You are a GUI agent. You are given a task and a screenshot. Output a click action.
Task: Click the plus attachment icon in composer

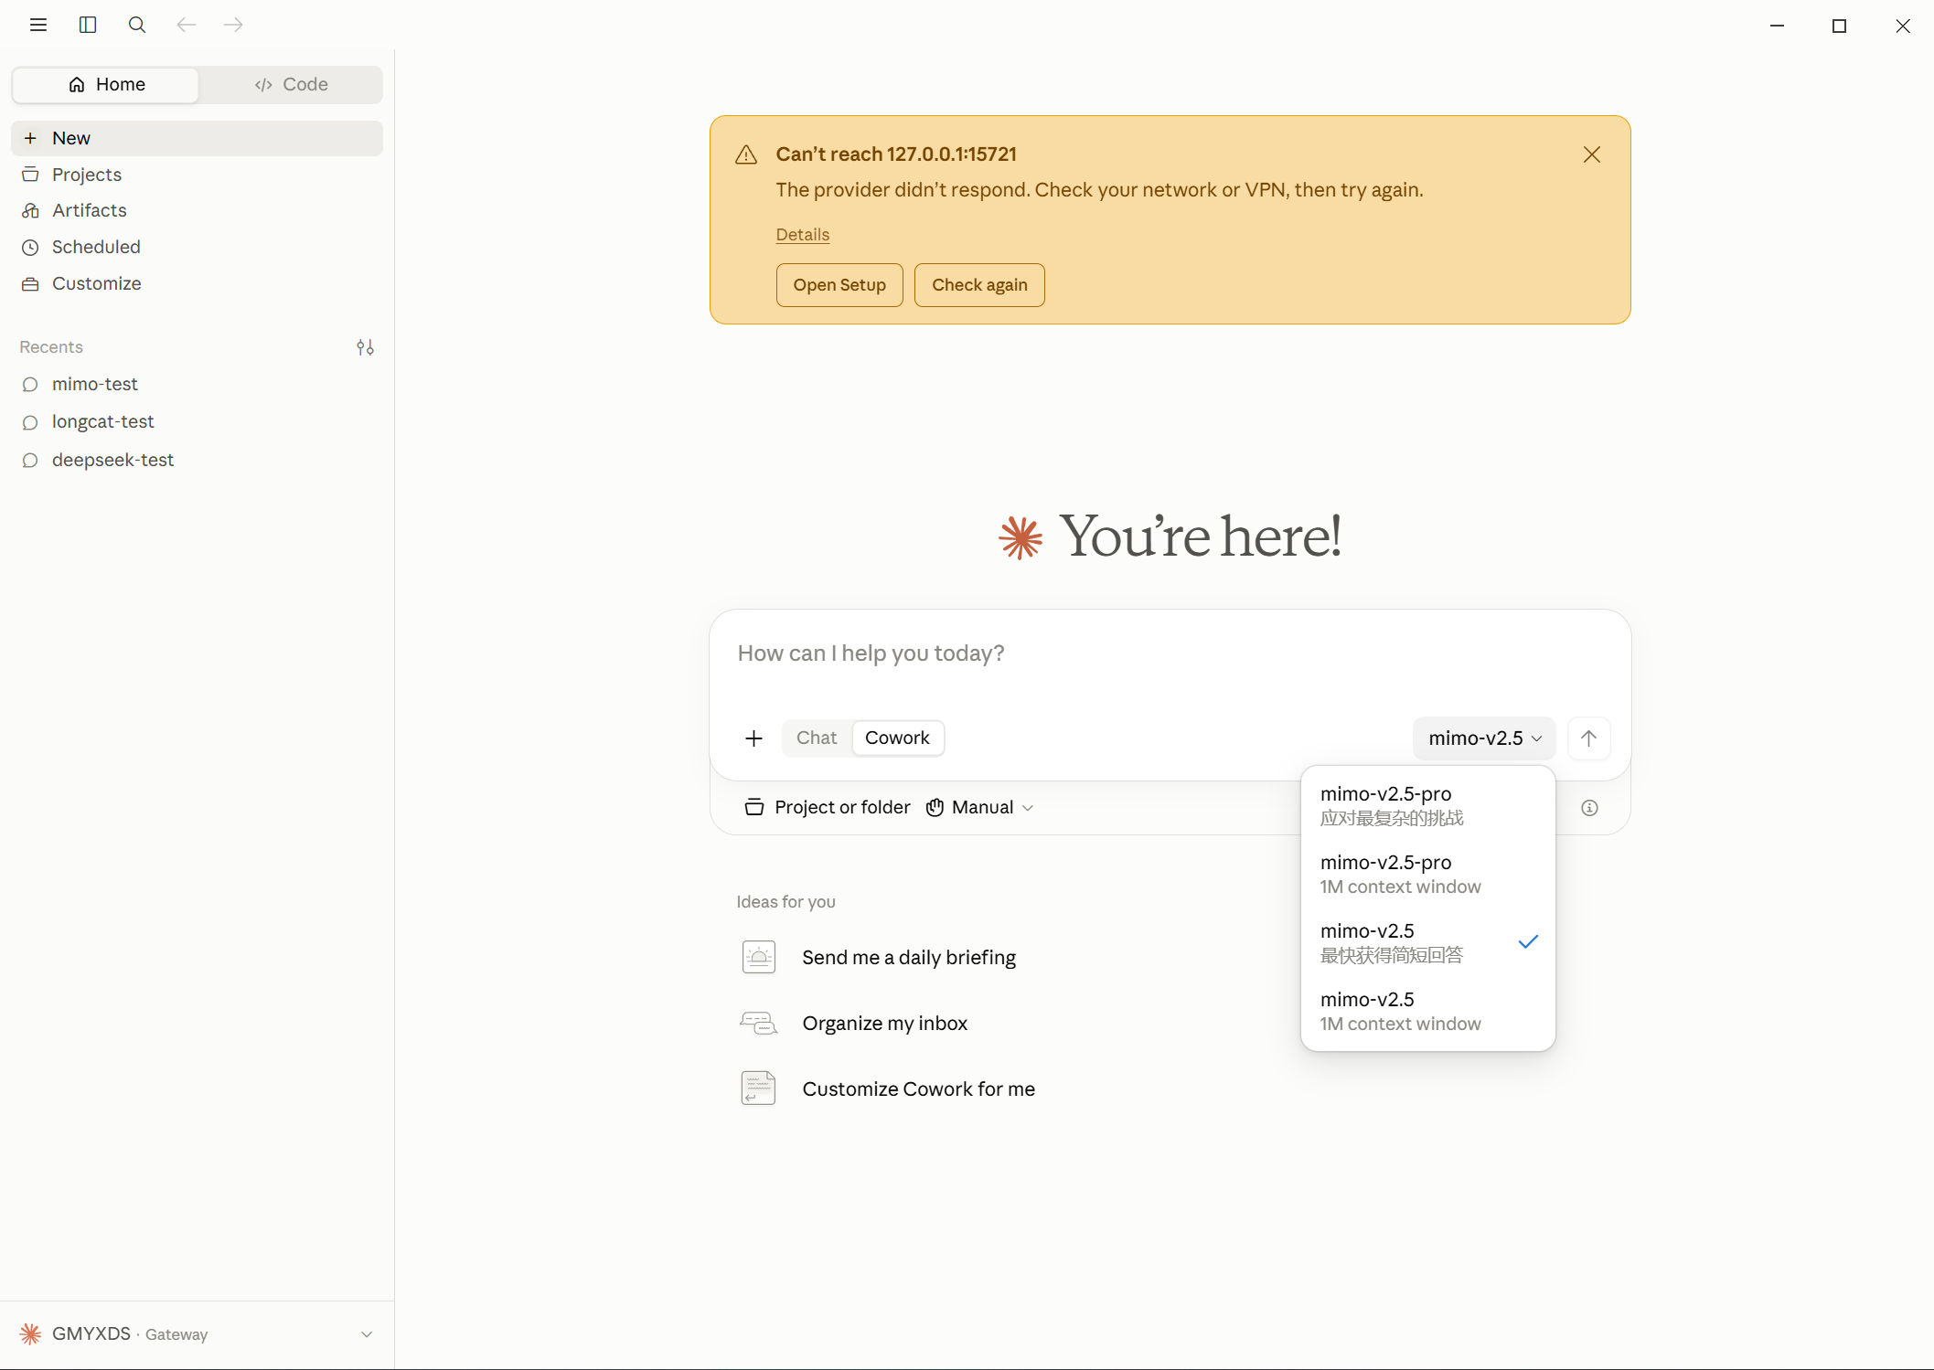pyautogui.click(x=753, y=738)
